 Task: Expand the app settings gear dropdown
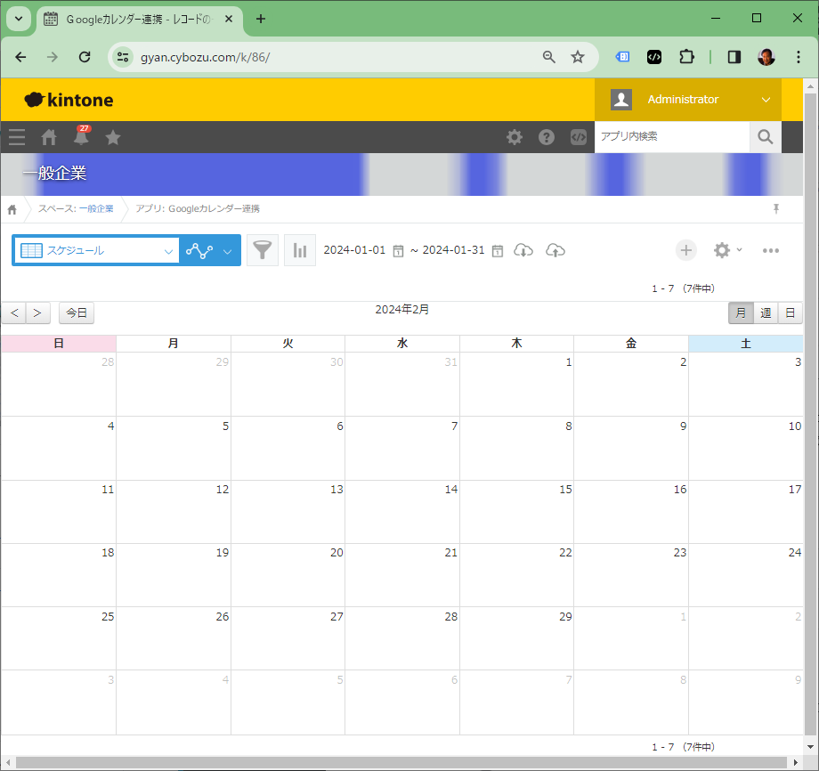tap(727, 250)
